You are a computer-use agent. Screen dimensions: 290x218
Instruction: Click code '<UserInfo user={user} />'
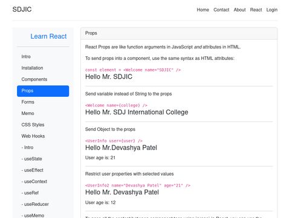114,140
